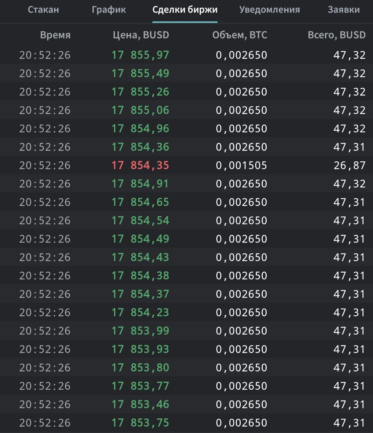Screen dimensions: 373x433
Task: Select the price 17 854,49
Action: (140, 239)
